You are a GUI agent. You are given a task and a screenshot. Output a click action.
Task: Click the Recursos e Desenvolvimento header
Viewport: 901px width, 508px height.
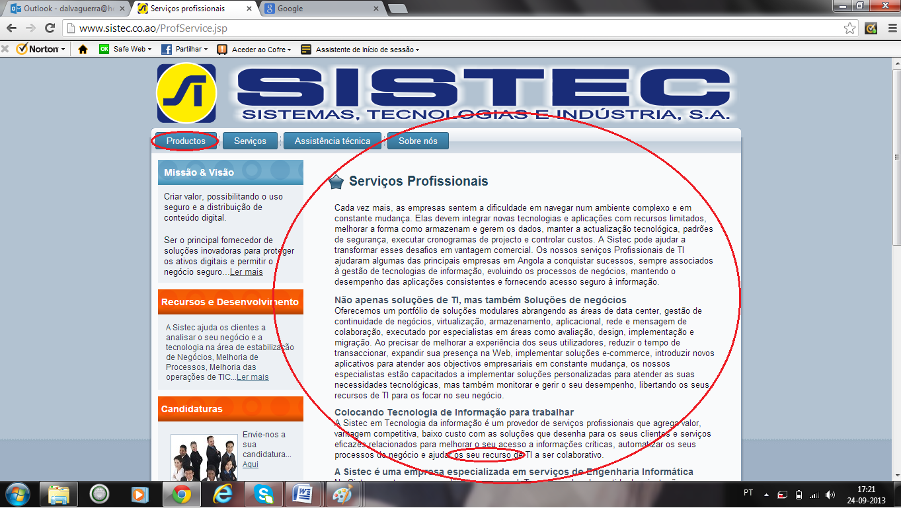click(231, 301)
